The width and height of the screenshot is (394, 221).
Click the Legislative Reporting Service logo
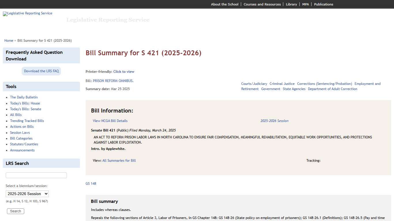(27, 14)
